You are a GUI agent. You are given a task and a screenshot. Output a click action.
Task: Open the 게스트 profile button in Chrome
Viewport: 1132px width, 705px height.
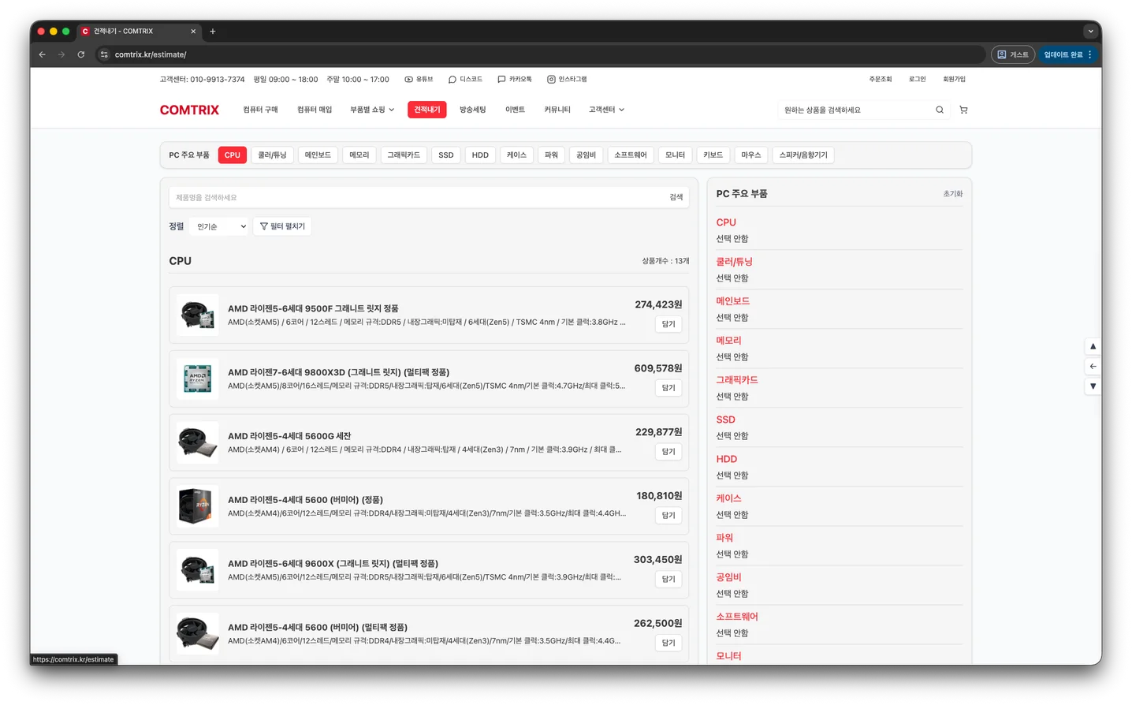click(1013, 54)
